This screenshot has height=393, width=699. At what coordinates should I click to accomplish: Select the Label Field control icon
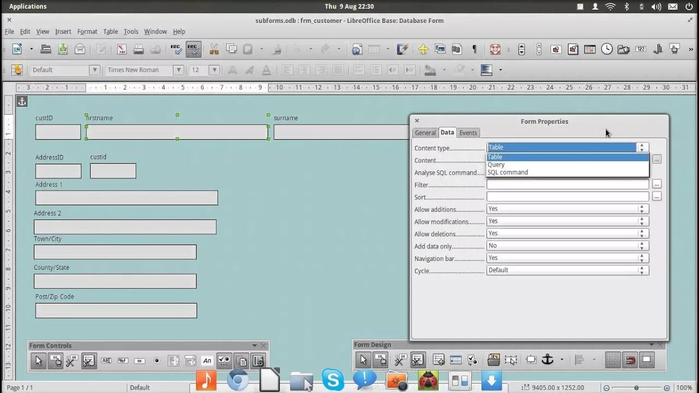[207, 361]
